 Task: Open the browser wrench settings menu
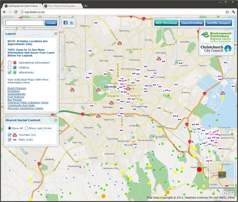[234, 12]
